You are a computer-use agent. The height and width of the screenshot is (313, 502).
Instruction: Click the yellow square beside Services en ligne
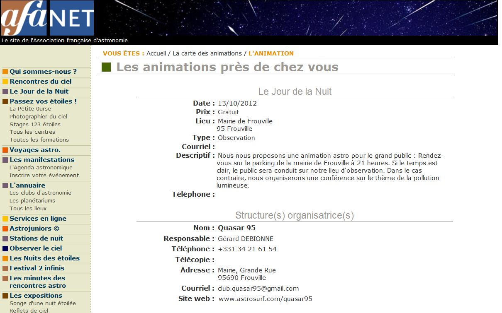[5, 219]
